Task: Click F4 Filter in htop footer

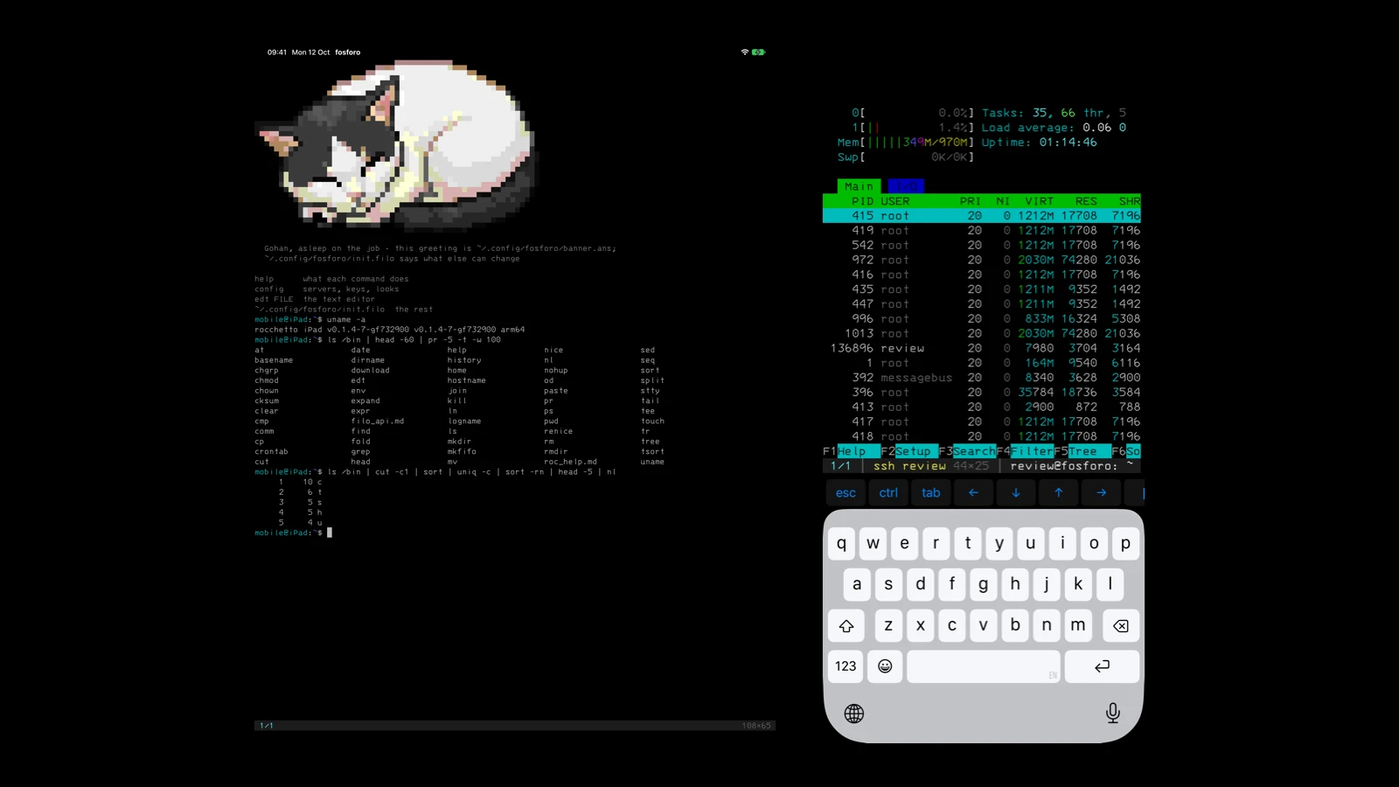Action: point(1025,451)
